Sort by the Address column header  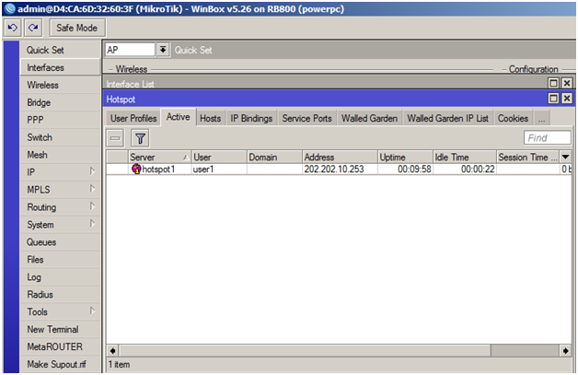341,158
